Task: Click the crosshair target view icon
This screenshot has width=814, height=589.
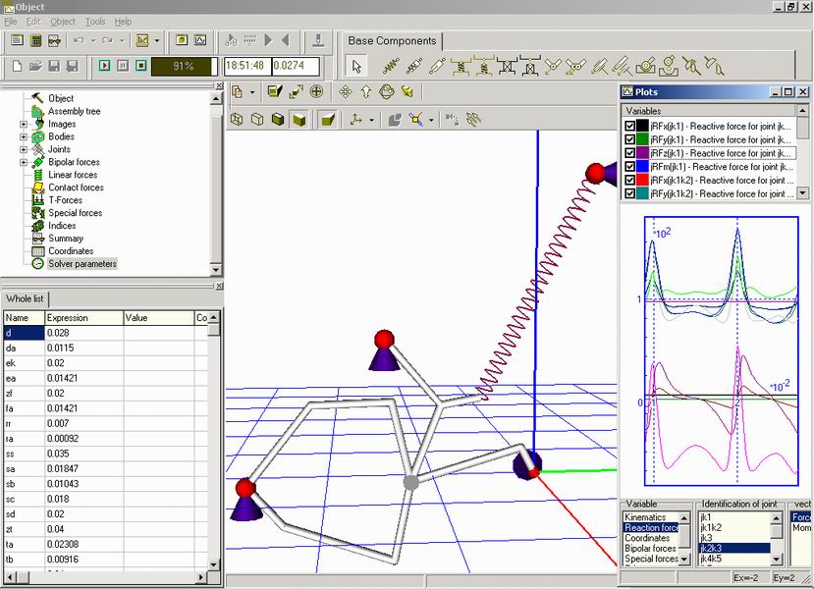Action: pyautogui.click(x=316, y=91)
